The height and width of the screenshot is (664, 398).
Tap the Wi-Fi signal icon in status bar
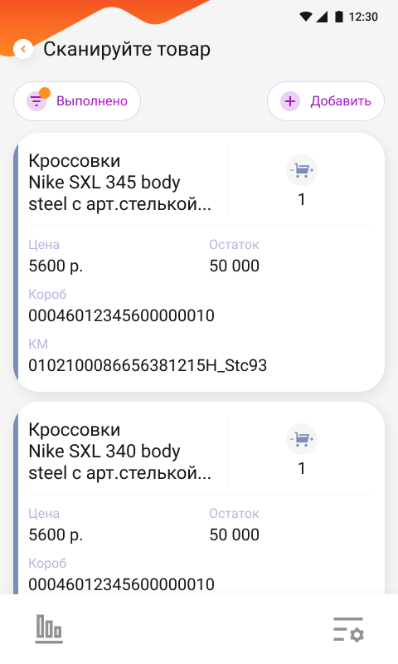tap(306, 17)
